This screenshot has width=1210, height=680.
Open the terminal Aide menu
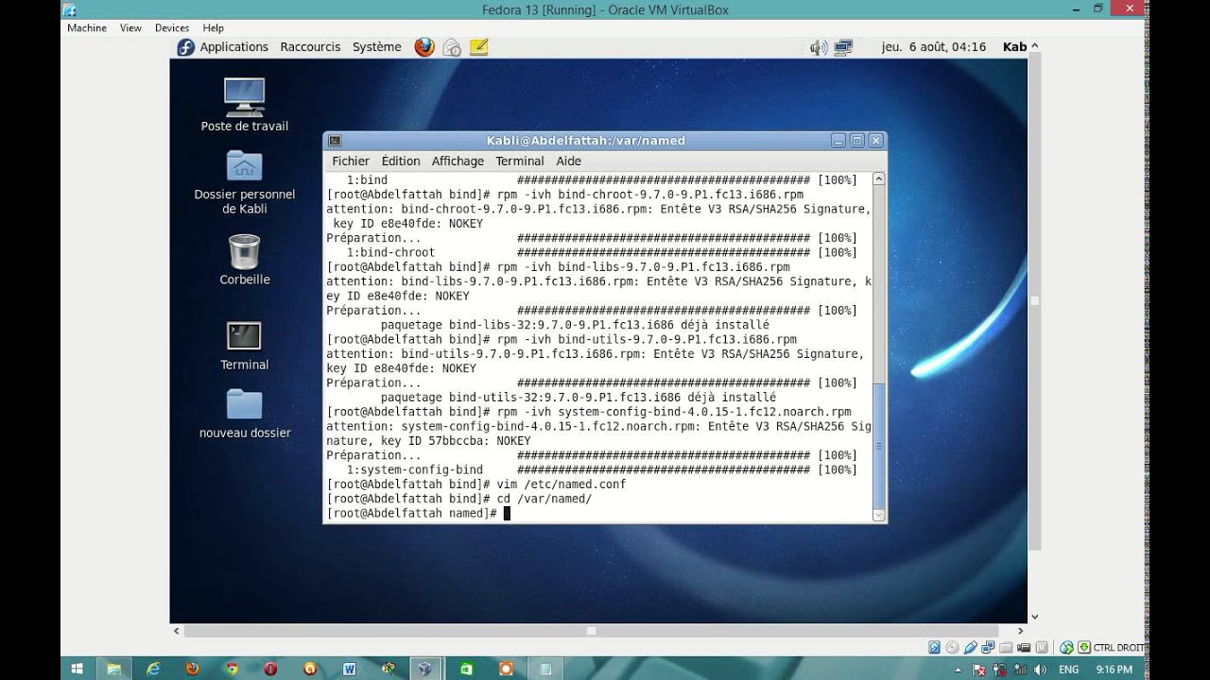click(569, 161)
